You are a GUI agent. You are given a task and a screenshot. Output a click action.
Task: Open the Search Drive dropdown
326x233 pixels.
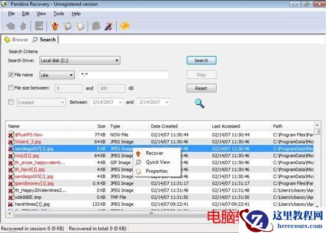click(80, 60)
